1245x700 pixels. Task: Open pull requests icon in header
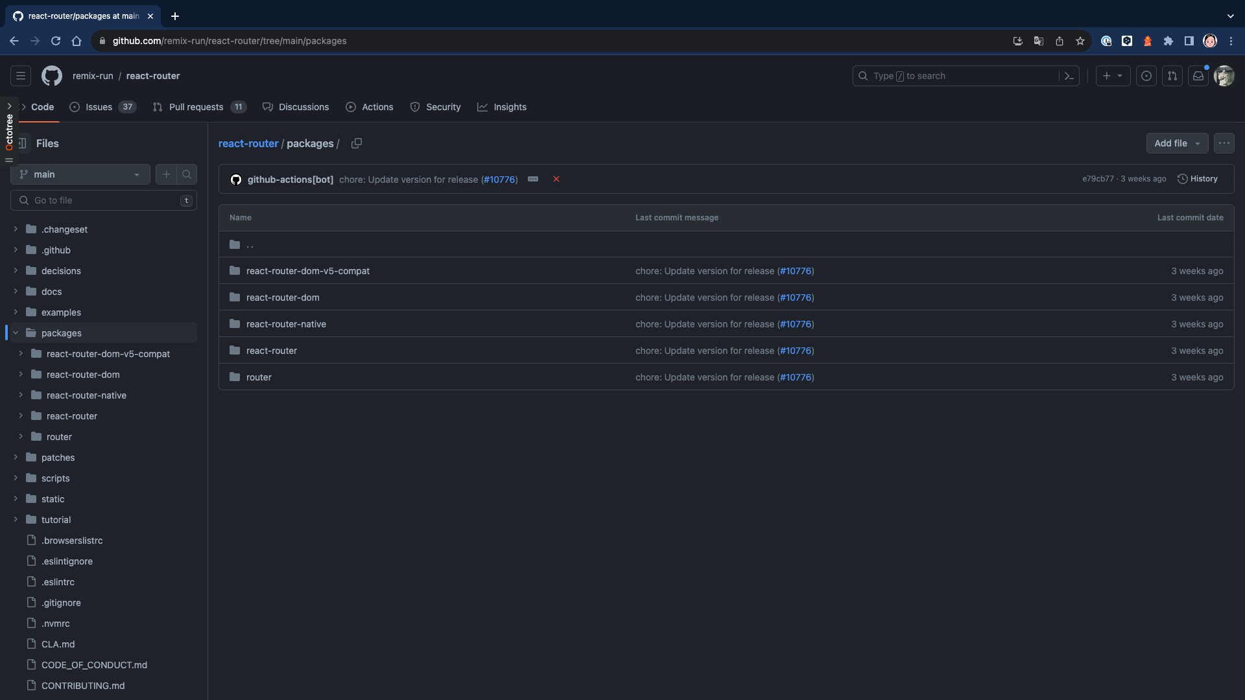click(1172, 76)
